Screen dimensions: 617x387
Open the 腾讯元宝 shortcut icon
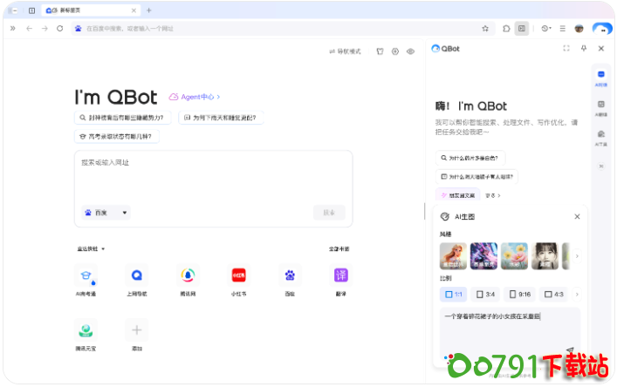(86, 330)
